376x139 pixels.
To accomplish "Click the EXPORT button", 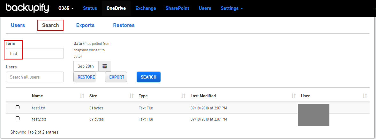I will tap(116, 77).
